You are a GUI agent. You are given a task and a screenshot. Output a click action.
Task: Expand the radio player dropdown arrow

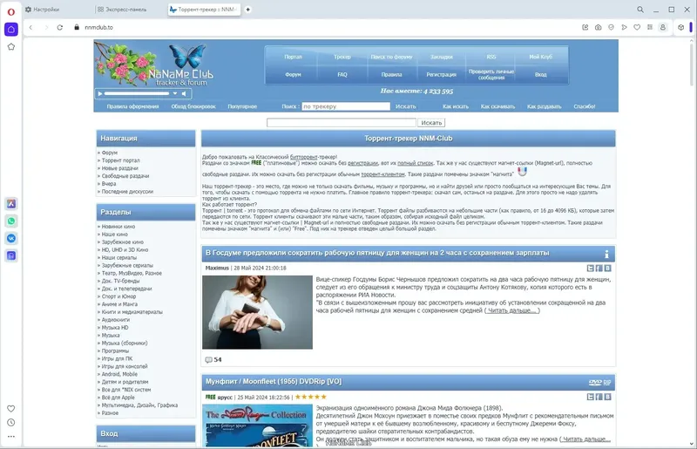pos(175,93)
